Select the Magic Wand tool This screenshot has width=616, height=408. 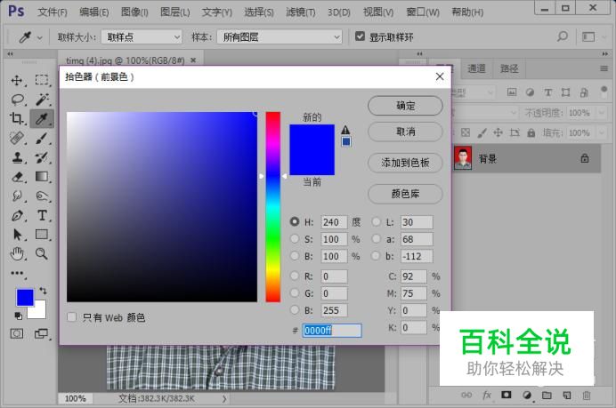(x=42, y=100)
